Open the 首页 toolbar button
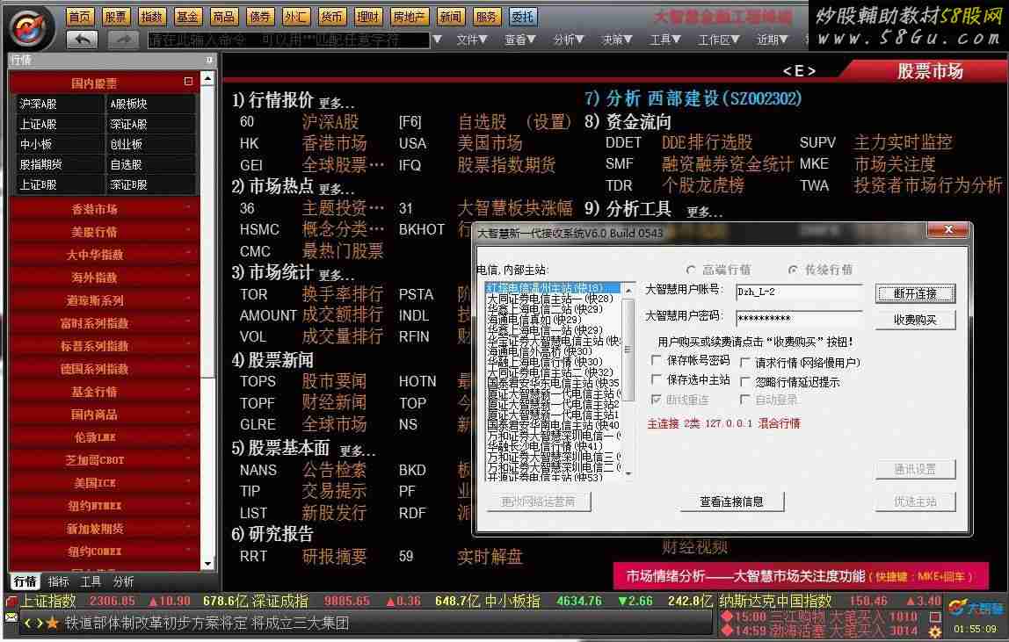1009x642 pixels. [x=80, y=17]
